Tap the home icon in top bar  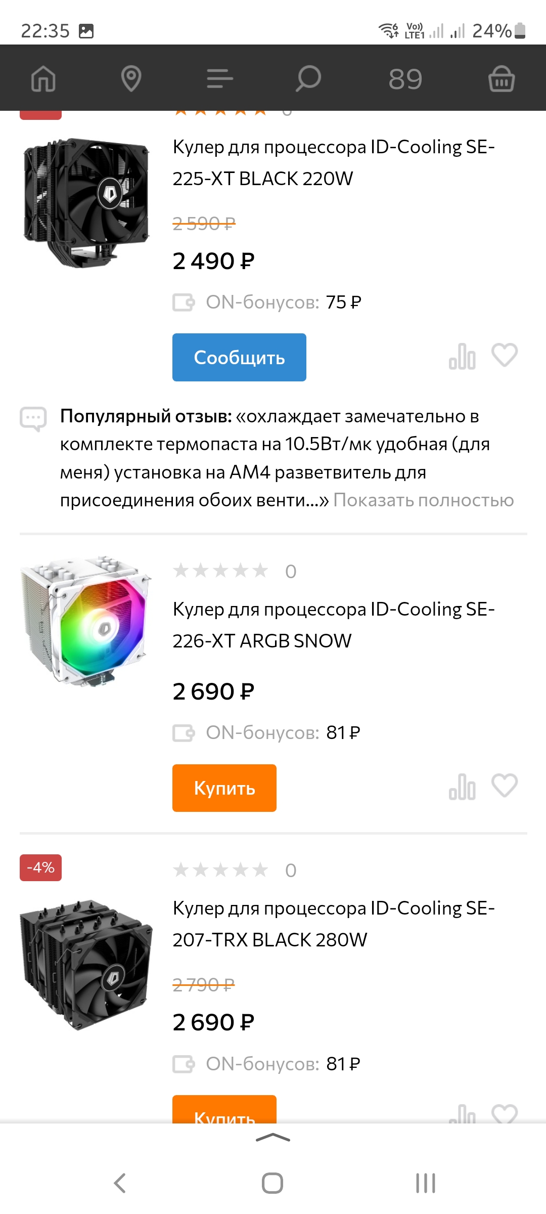(x=43, y=79)
